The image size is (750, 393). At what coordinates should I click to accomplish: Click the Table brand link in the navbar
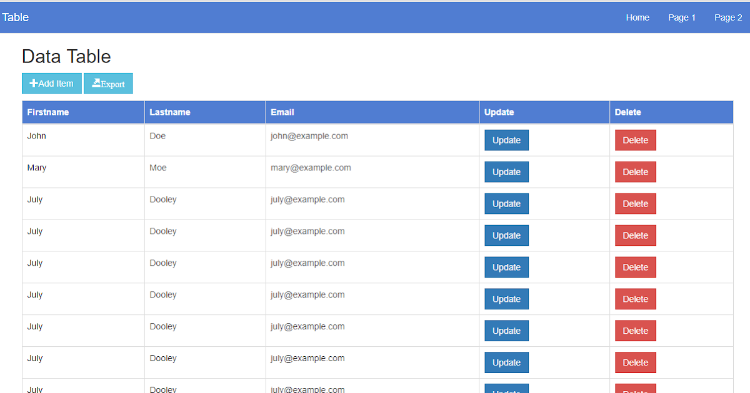(x=16, y=17)
